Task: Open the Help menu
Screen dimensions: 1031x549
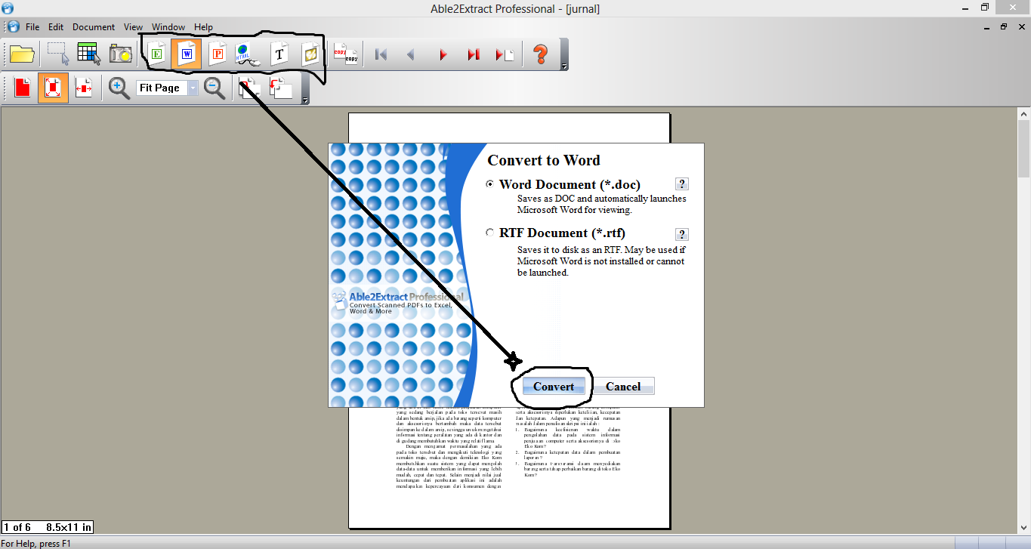Action: pos(203,26)
